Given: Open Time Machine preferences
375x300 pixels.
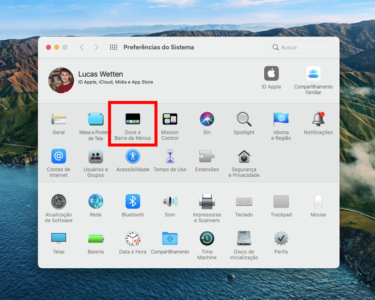Looking at the screenshot, I should pos(207,239).
